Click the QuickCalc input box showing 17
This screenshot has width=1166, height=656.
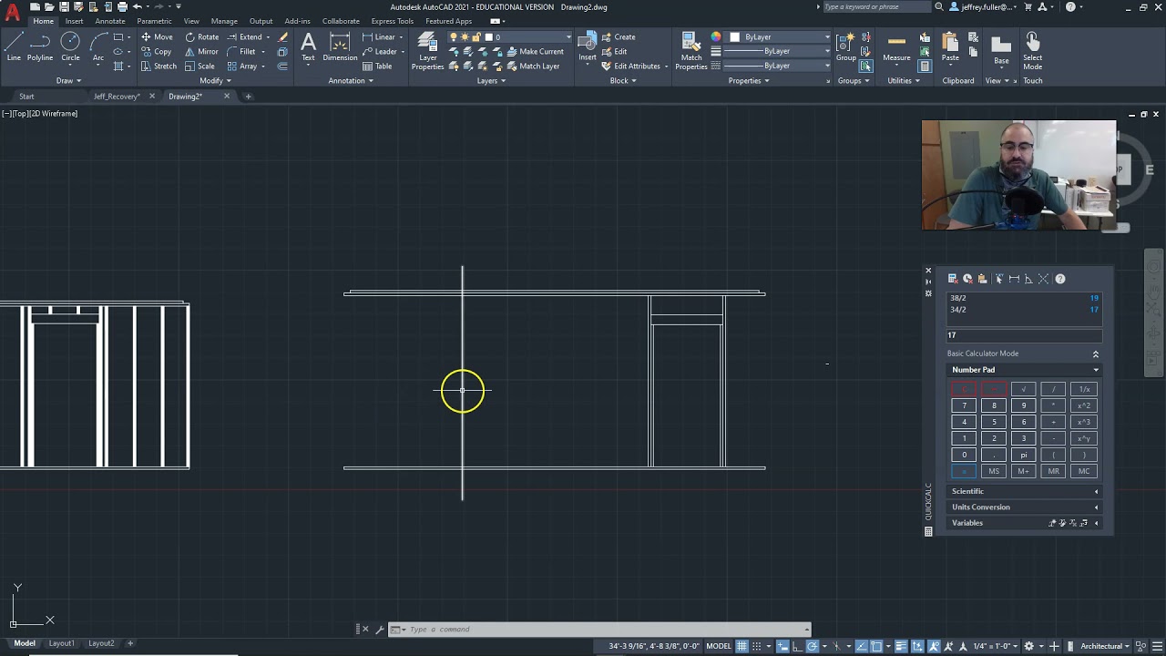point(1023,335)
